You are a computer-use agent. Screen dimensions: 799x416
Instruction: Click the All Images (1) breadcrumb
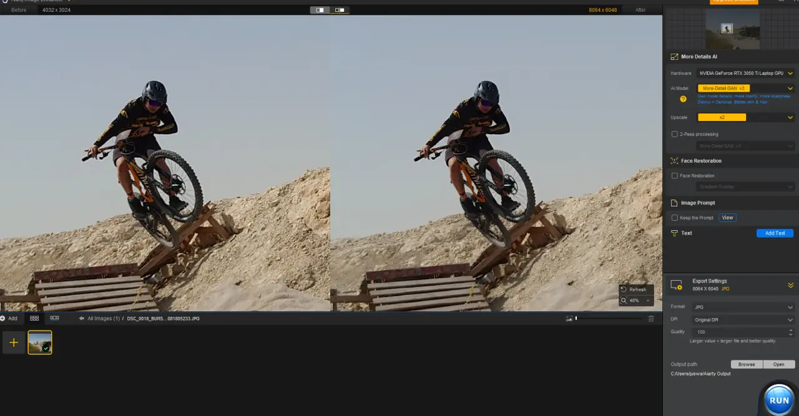point(104,319)
